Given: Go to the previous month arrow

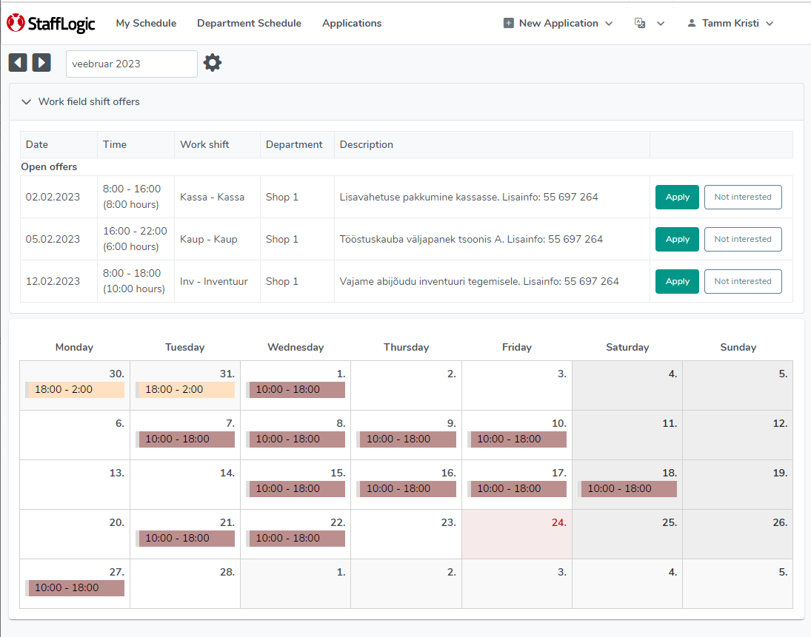Looking at the screenshot, I should [x=18, y=63].
